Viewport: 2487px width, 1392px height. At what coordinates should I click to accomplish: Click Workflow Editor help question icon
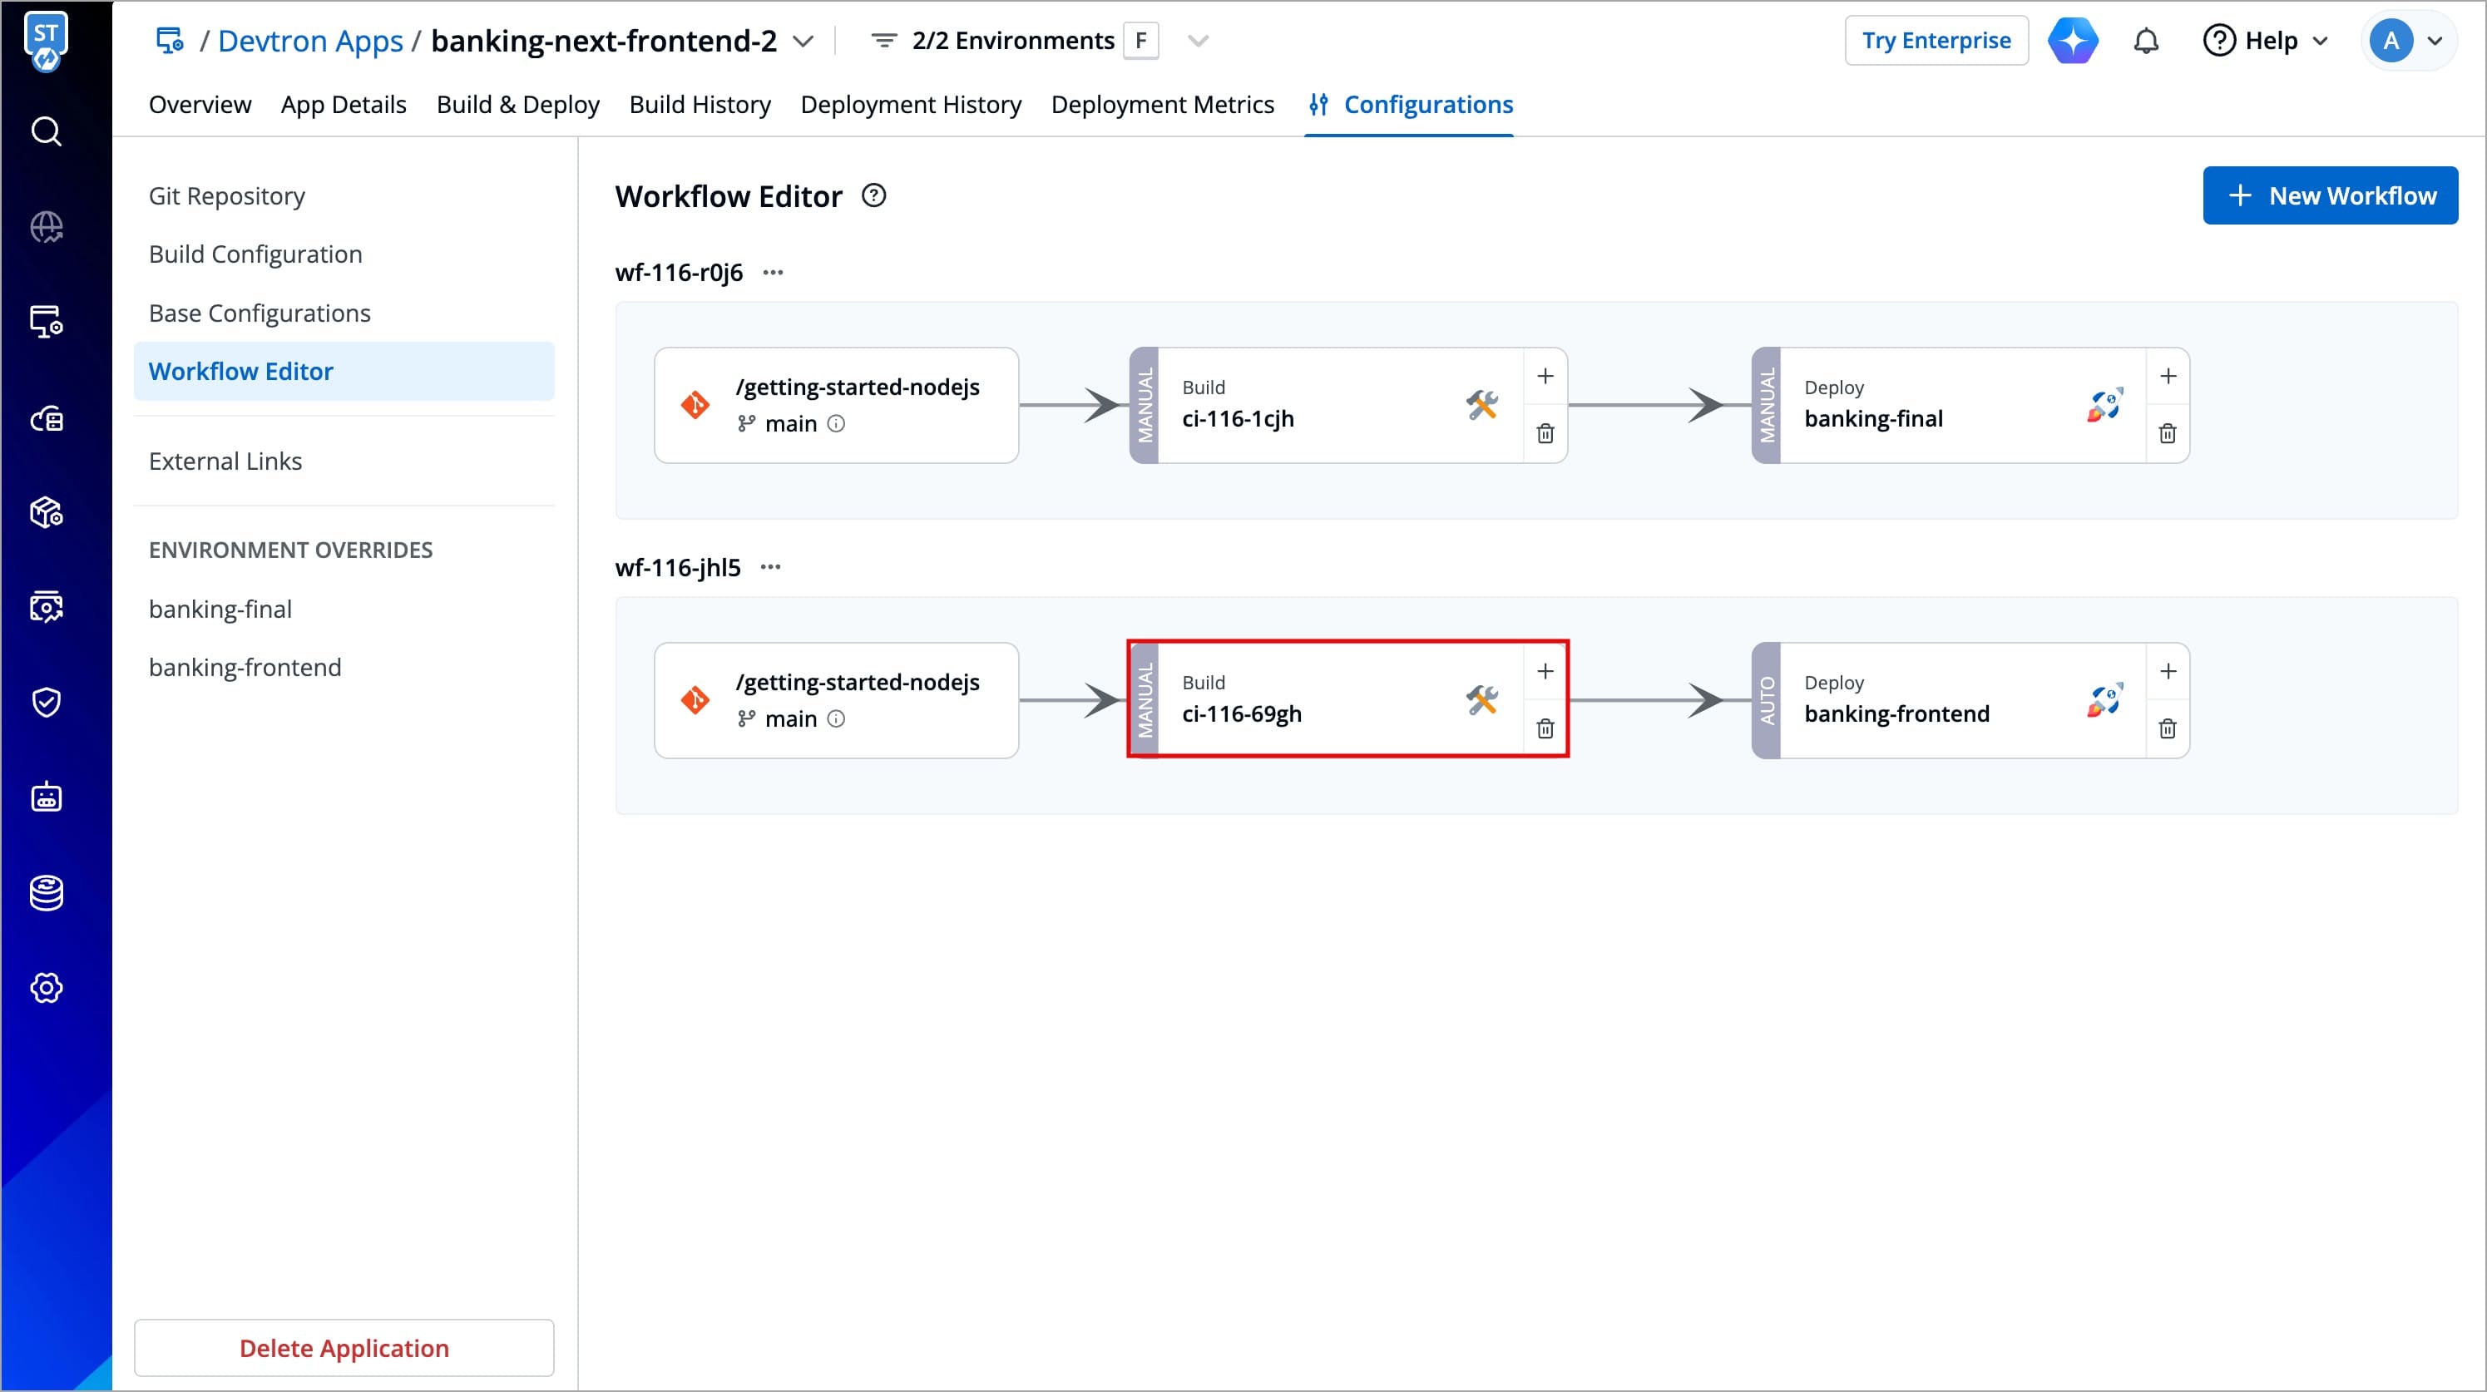point(873,196)
